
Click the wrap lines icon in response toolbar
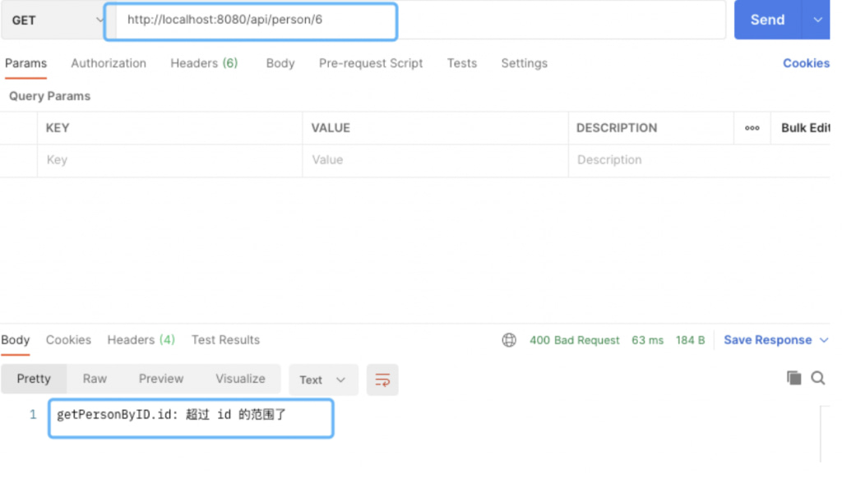click(382, 379)
